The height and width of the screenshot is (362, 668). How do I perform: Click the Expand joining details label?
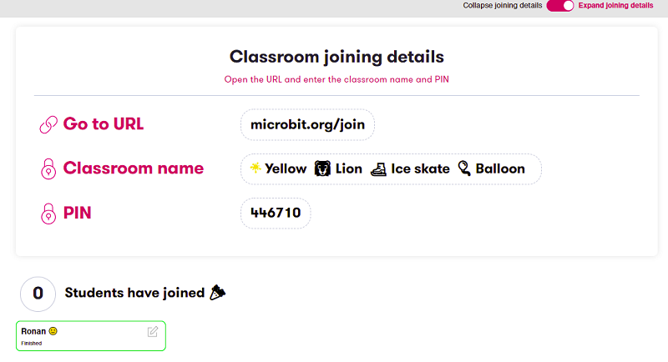click(x=615, y=6)
